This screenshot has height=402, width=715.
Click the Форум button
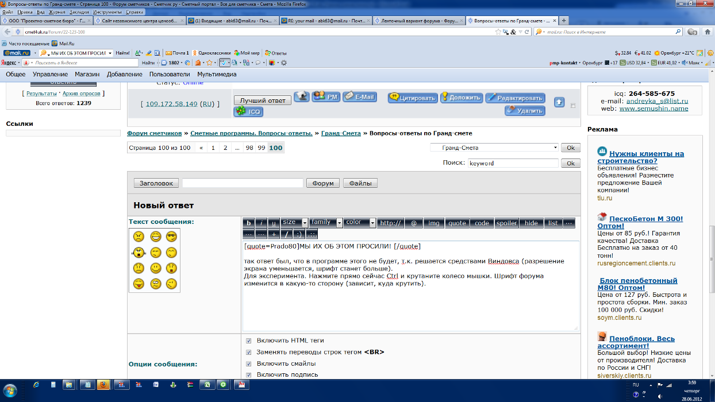(x=323, y=183)
